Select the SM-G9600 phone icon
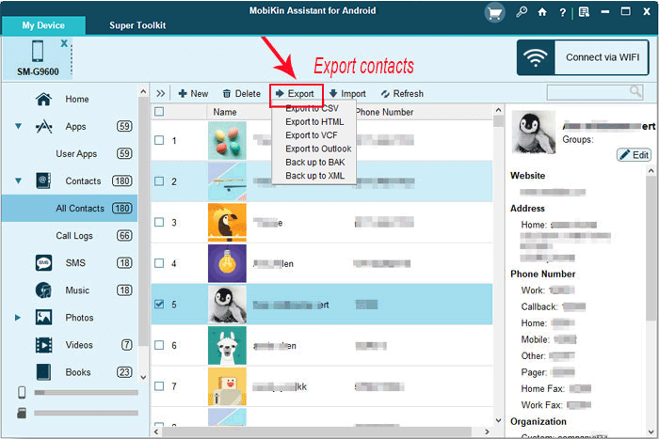Screen dimensions: 659x439 [38, 51]
